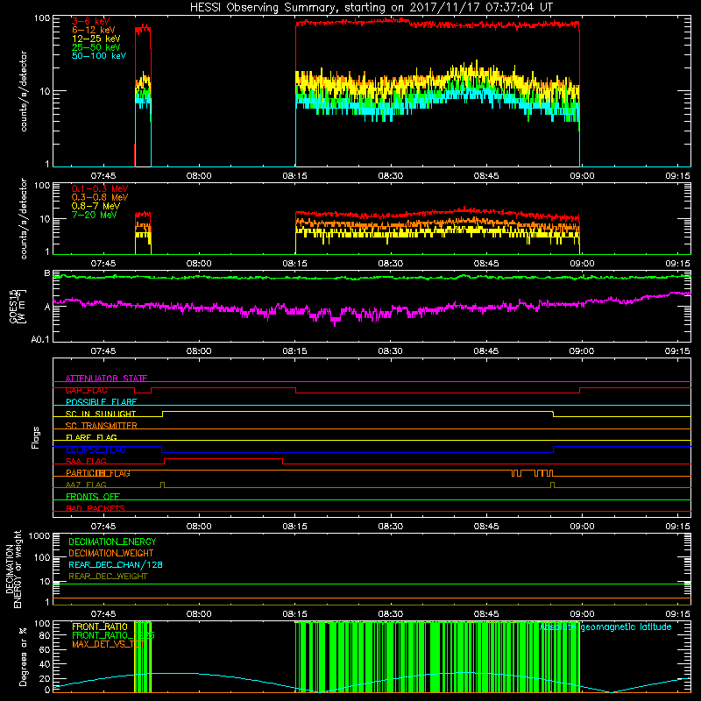Click the yellow FRONT_RATIO legend label
Screen dimensions: 701x701
pyautogui.click(x=100, y=627)
